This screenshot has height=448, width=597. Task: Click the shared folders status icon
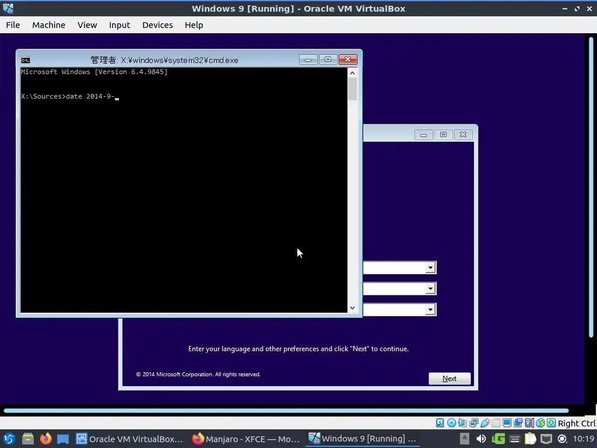coord(496,423)
